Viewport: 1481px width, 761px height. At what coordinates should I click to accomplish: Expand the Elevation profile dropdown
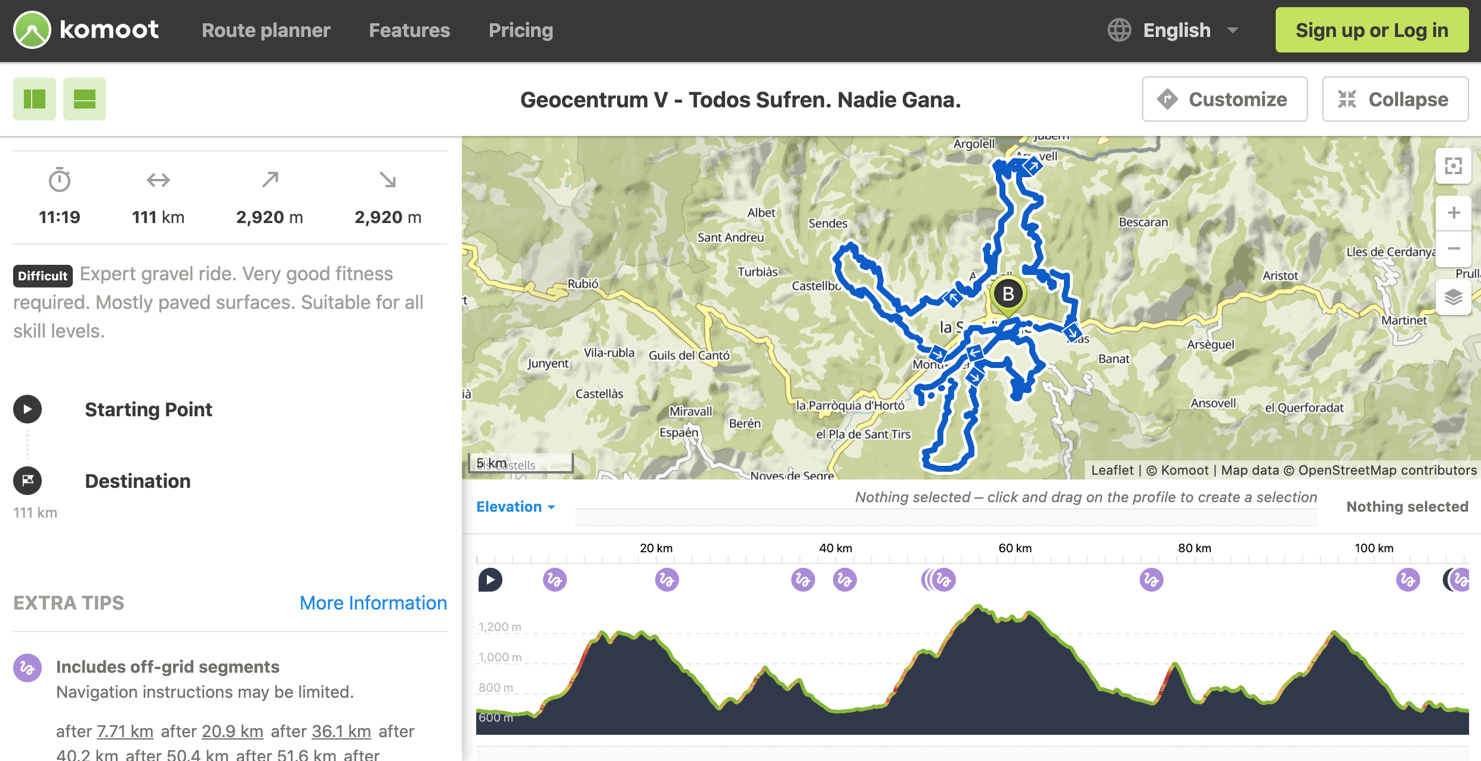(516, 506)
